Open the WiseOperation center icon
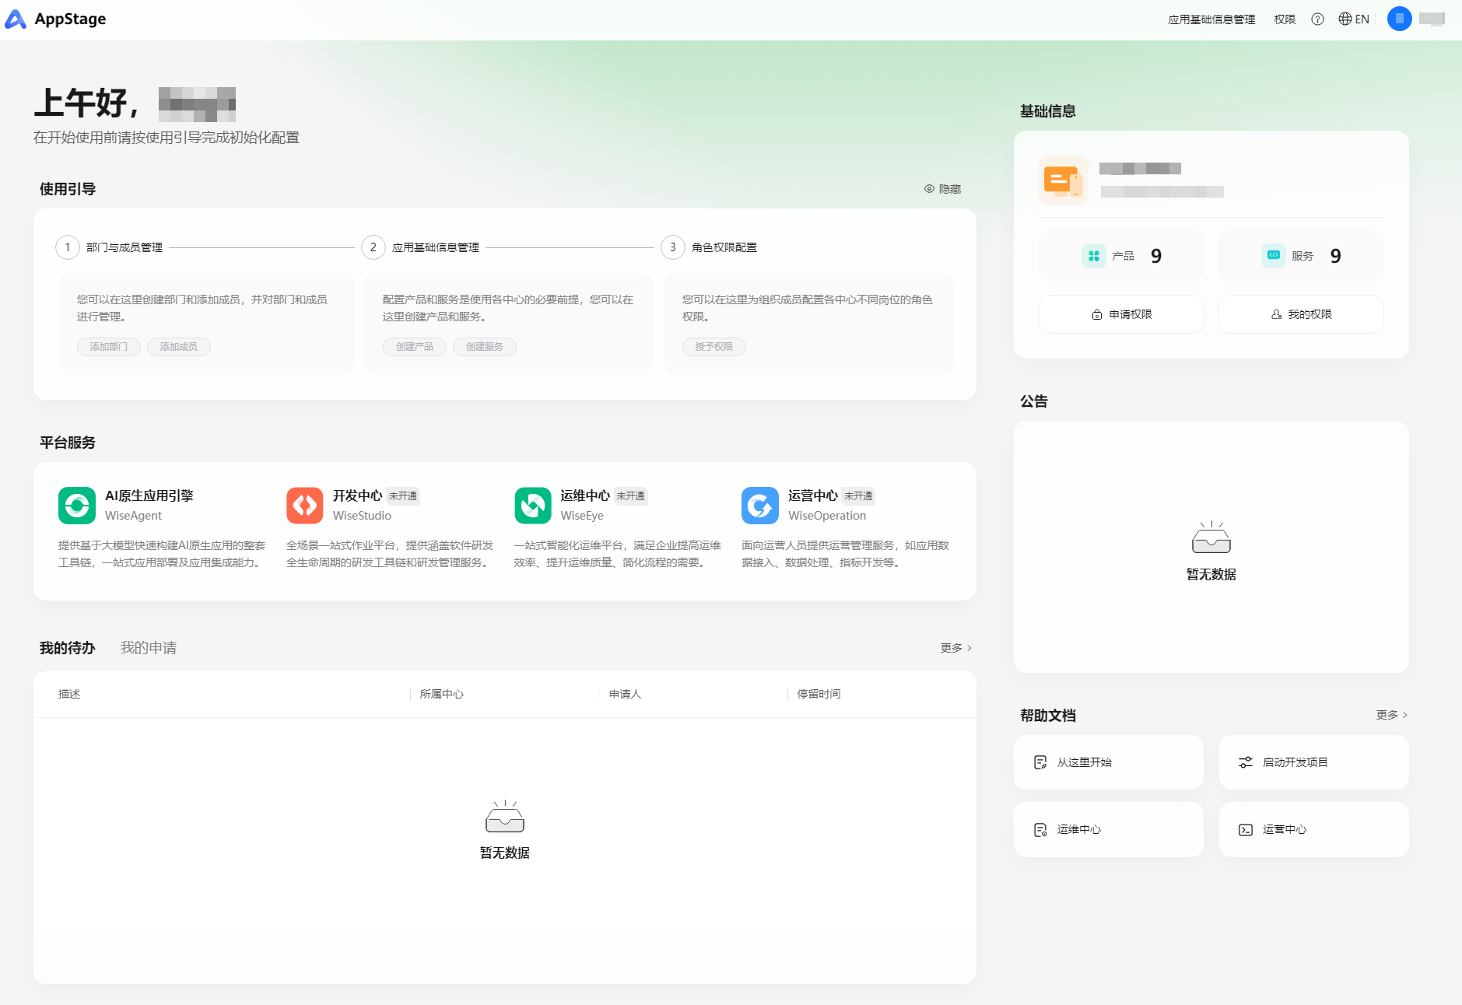This screenshot has width=1462, height=1005. 760,506
